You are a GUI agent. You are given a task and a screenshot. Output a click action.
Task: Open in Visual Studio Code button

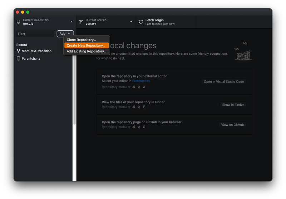point(224,82)
